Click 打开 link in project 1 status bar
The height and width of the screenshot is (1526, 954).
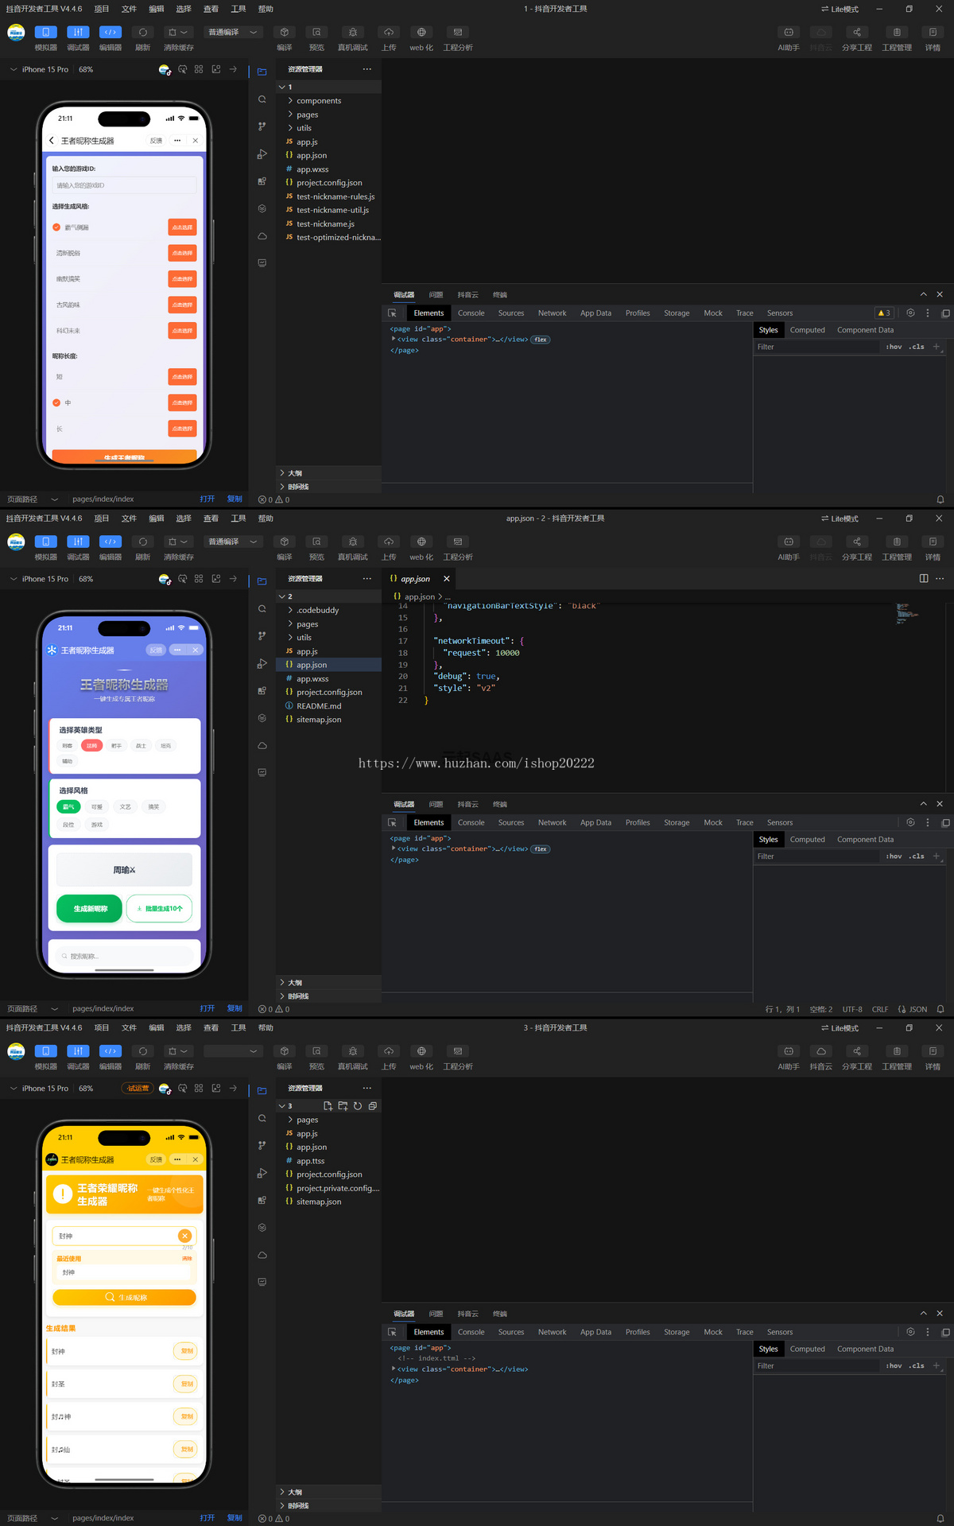207,499
